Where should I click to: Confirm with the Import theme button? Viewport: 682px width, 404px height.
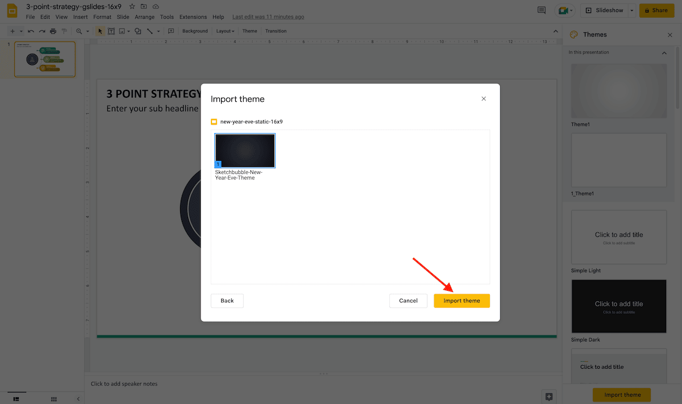click(x=461, y=301)
